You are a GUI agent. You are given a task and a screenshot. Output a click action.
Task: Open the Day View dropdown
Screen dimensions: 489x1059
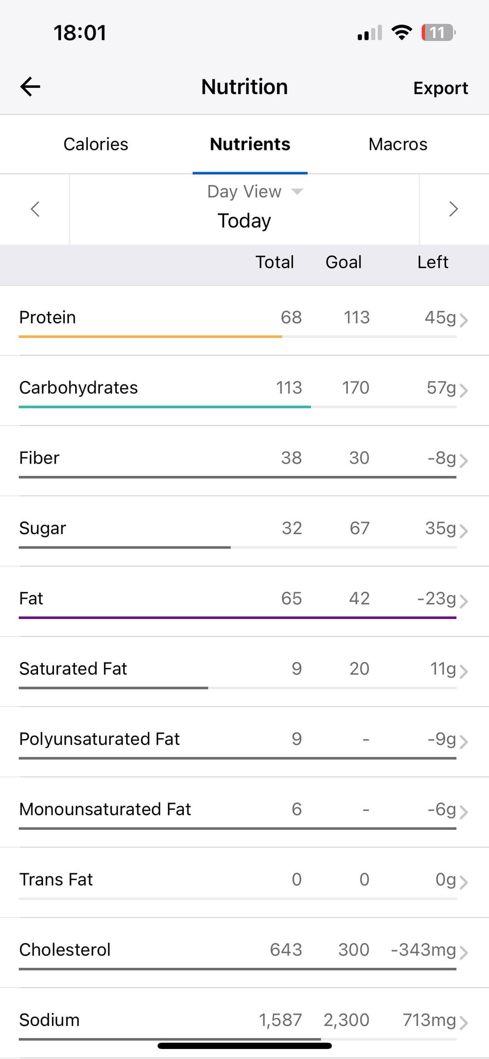[254, 192]
